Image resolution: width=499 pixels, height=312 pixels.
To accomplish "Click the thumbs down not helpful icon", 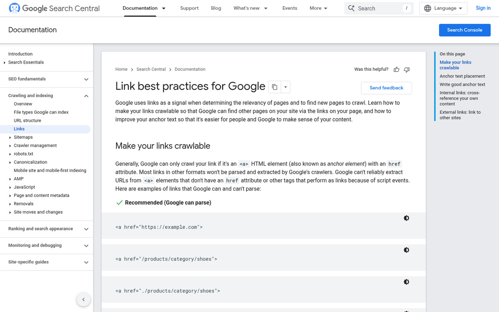I will click(x=407, y=69).
